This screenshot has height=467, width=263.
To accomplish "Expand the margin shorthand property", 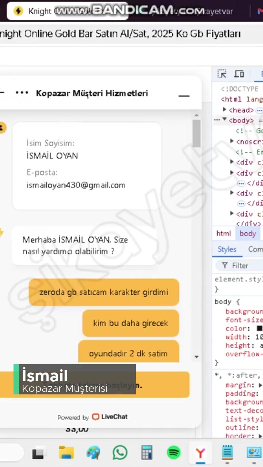I will click(x=260, y=385).
